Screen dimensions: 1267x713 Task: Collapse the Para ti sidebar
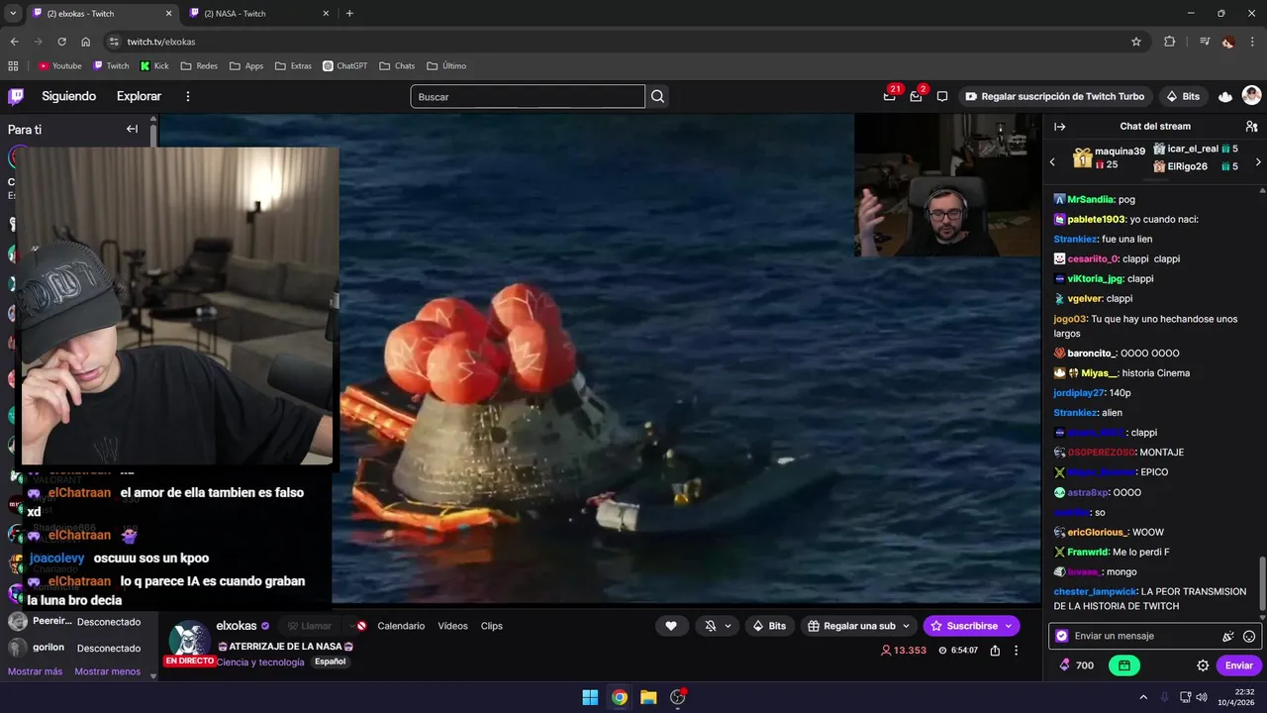(x=132, y=129)
